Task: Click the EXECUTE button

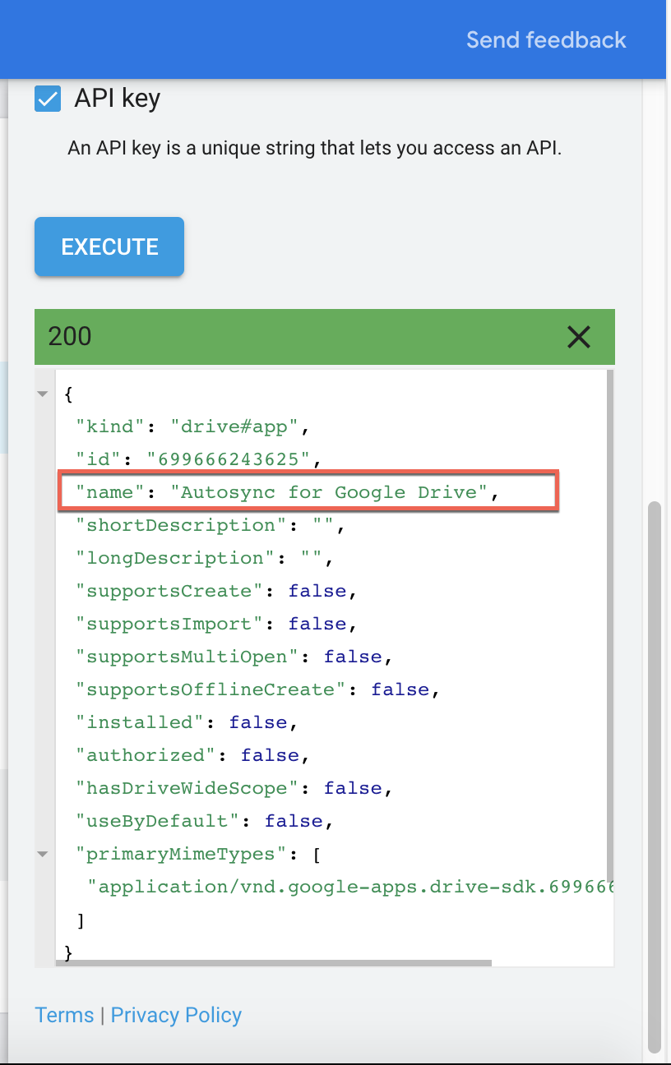Action: [x=109, y=247]
